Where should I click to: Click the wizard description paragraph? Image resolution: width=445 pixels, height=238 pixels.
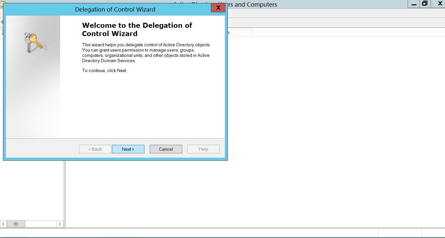click(x=146, y=53)
